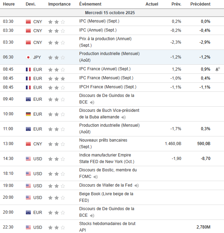Image resolution: width=224 pixels, height=233 pixels.
Task: Click the German flag on the 10:00 row
Action: point(28,114)
